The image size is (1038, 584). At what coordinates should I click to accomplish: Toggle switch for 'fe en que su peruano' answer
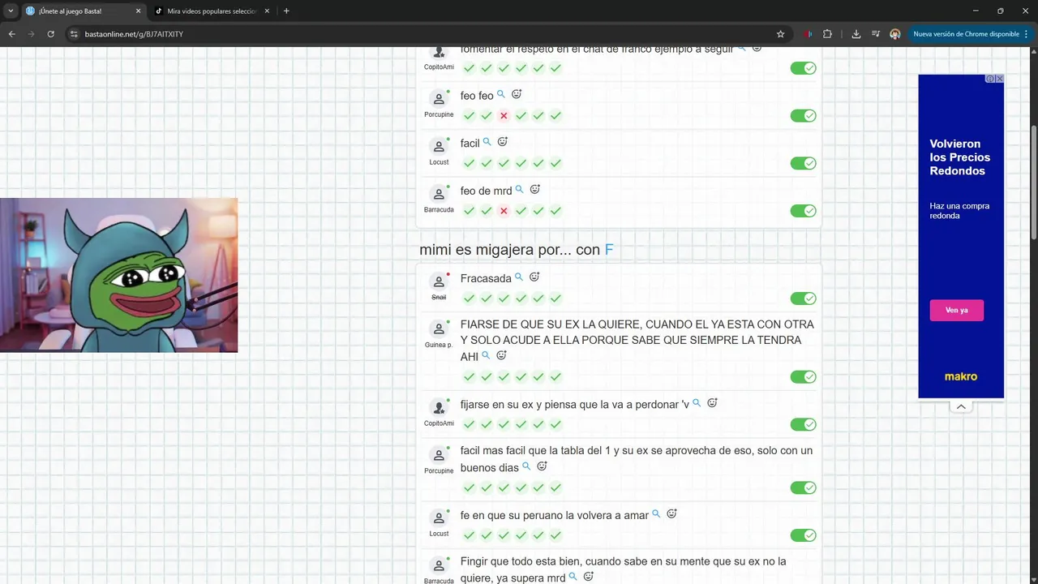click(x=803, y=535)
